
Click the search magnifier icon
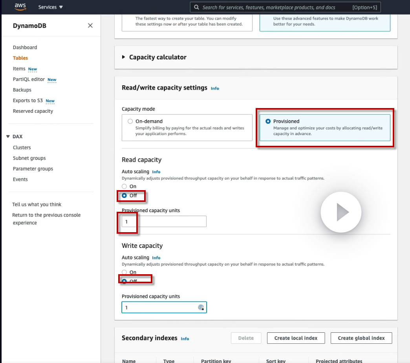tap(196, 7)
